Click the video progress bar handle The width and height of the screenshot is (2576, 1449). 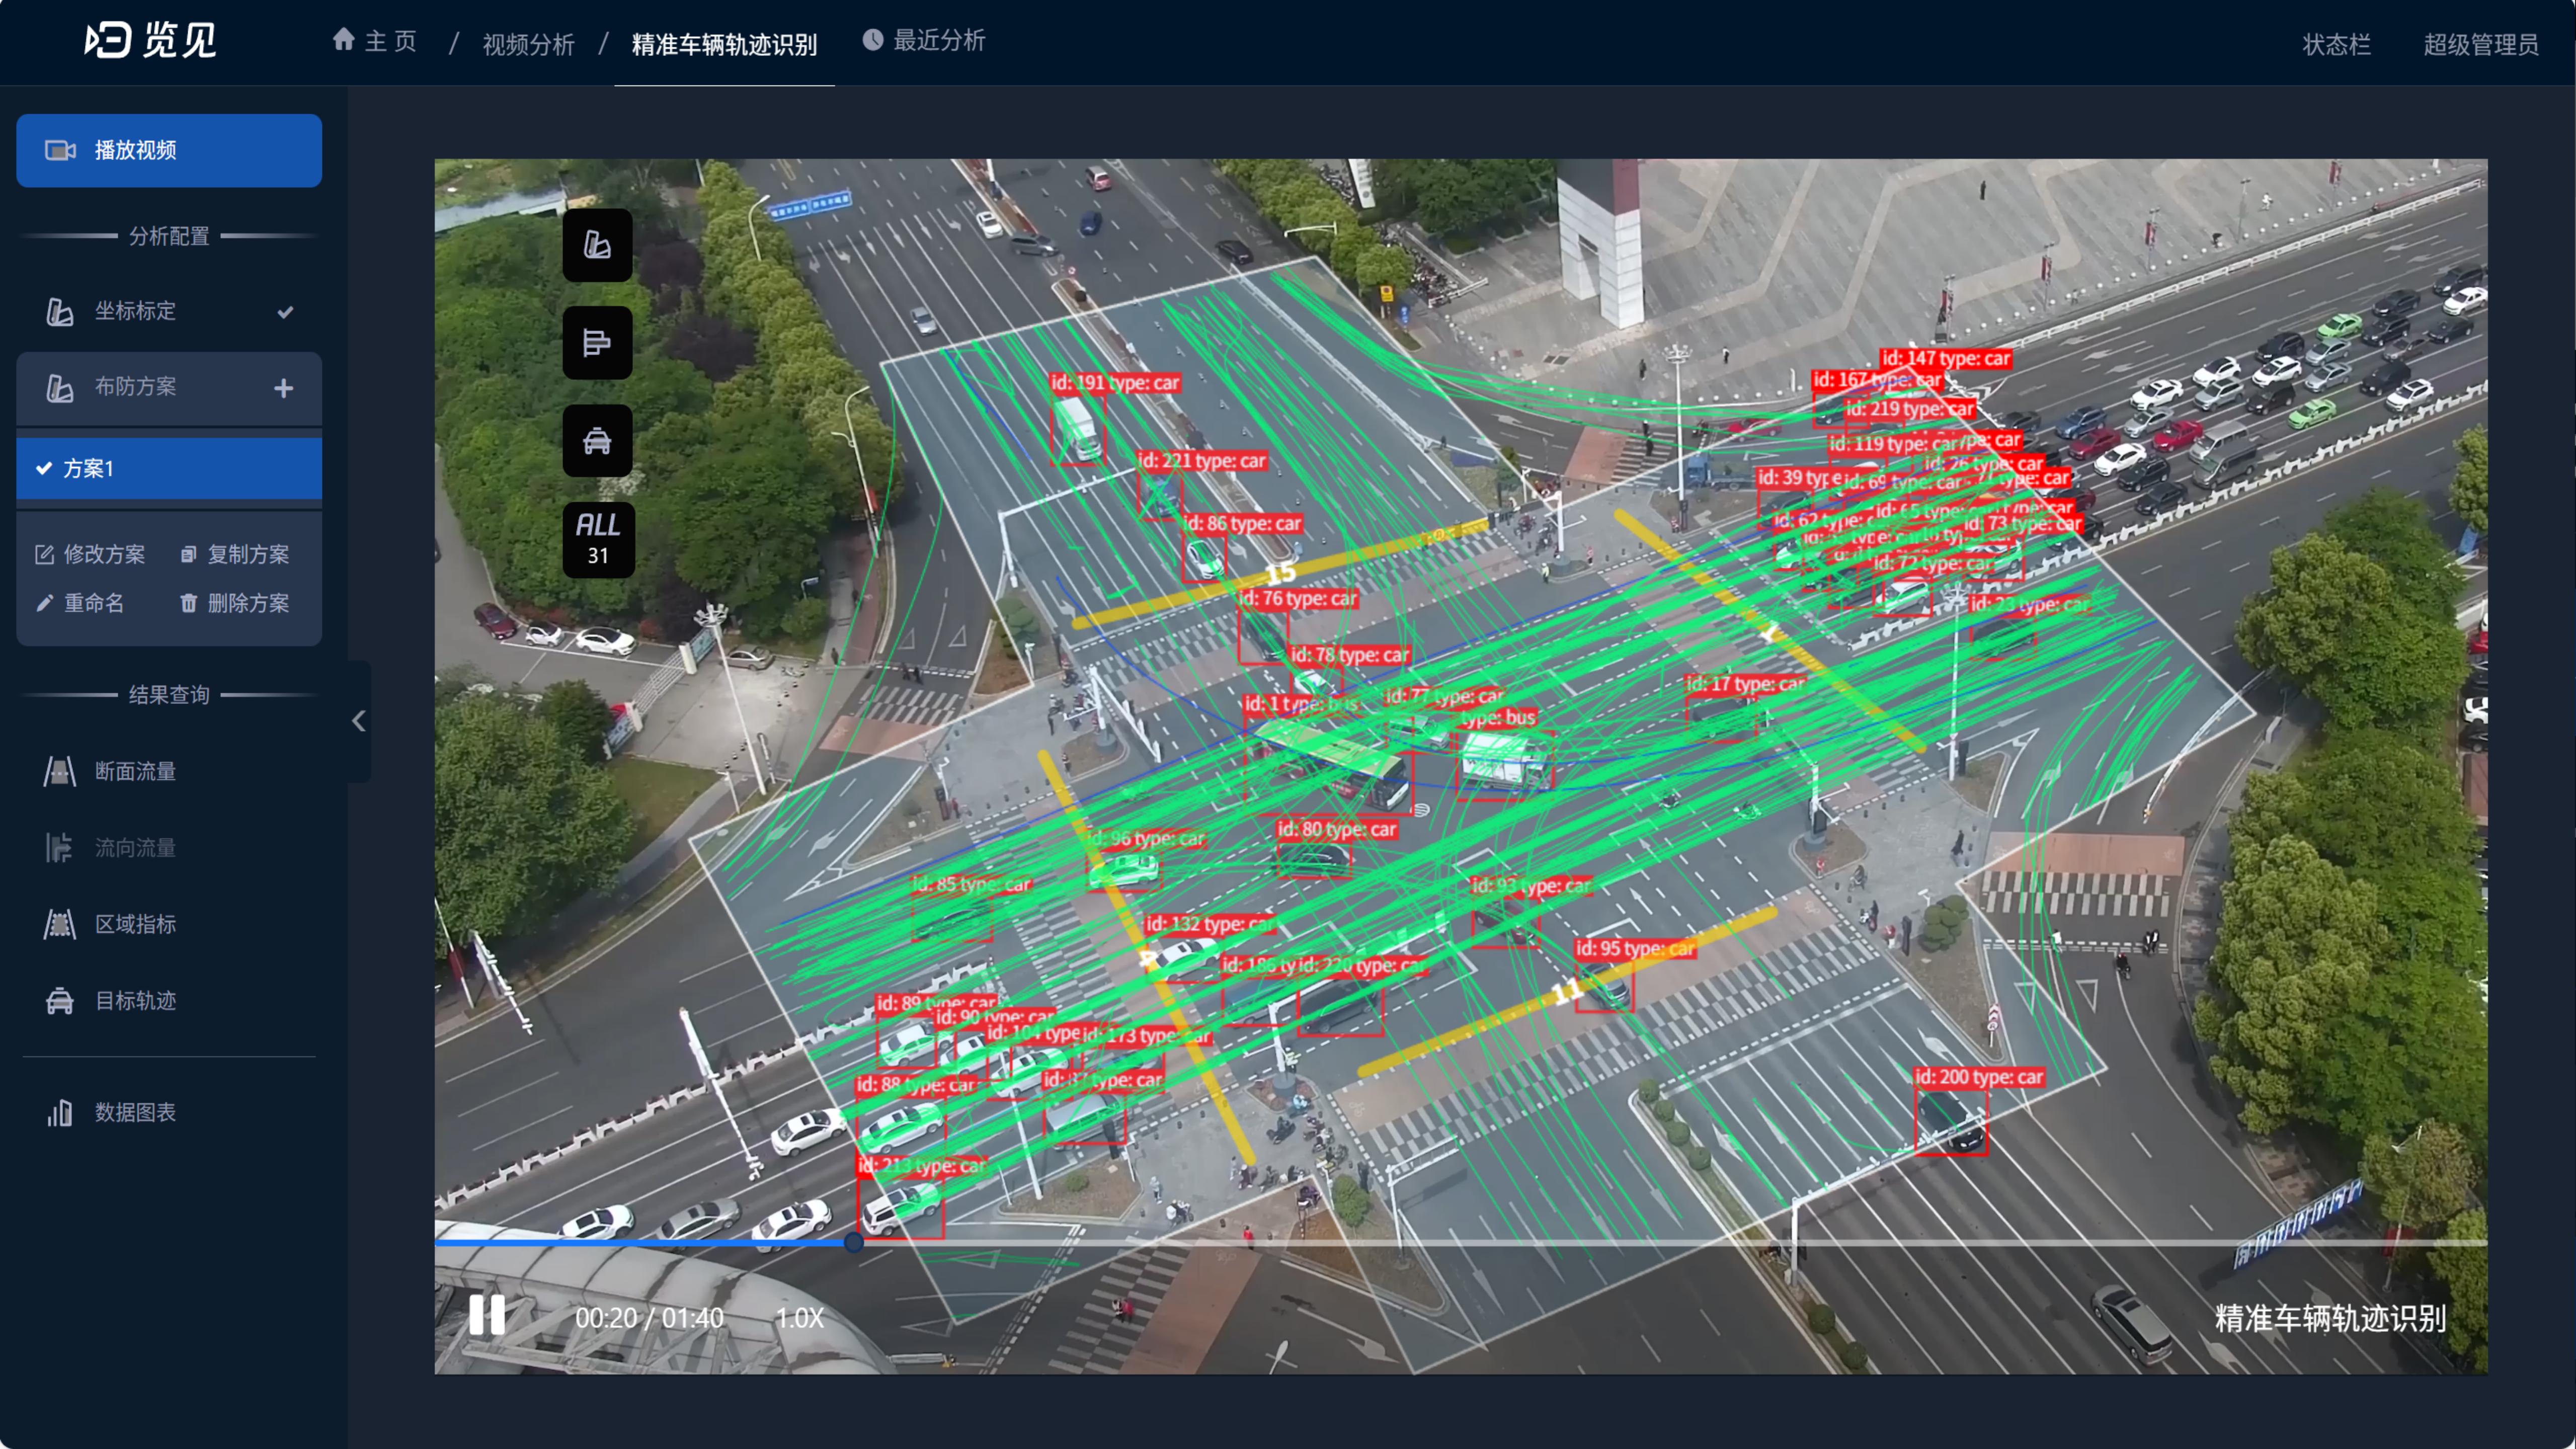853,1242
